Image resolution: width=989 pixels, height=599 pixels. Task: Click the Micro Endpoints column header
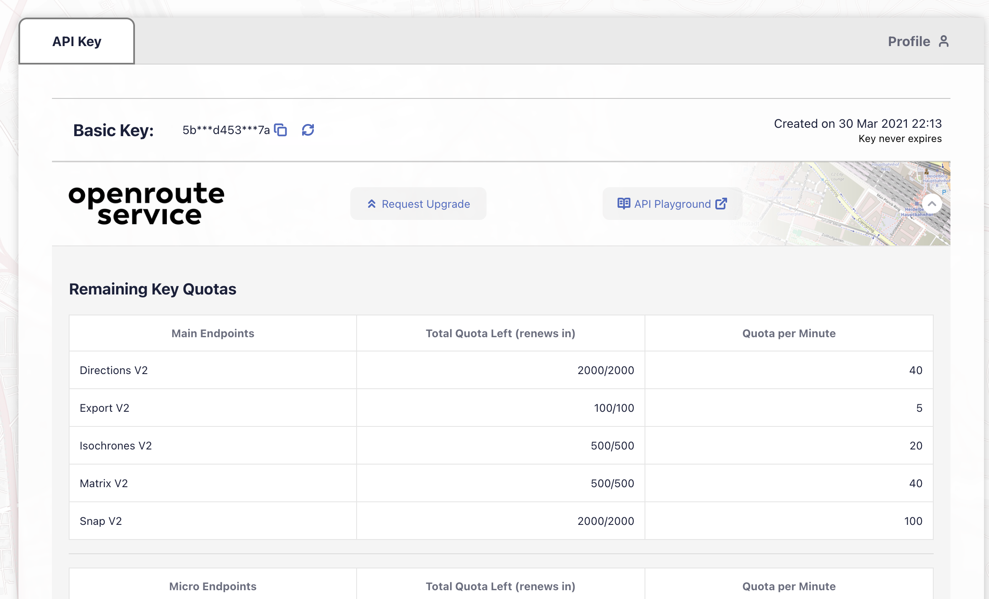(x=213, y=586)
